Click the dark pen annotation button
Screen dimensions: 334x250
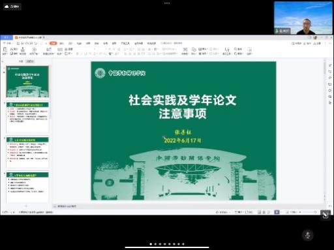pyautogui.click(x=325, y=215)
